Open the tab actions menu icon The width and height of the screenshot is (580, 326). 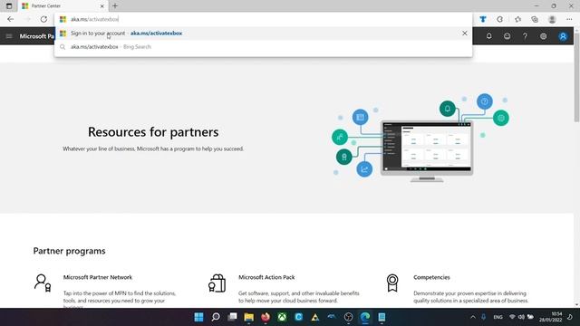point(9,6)
